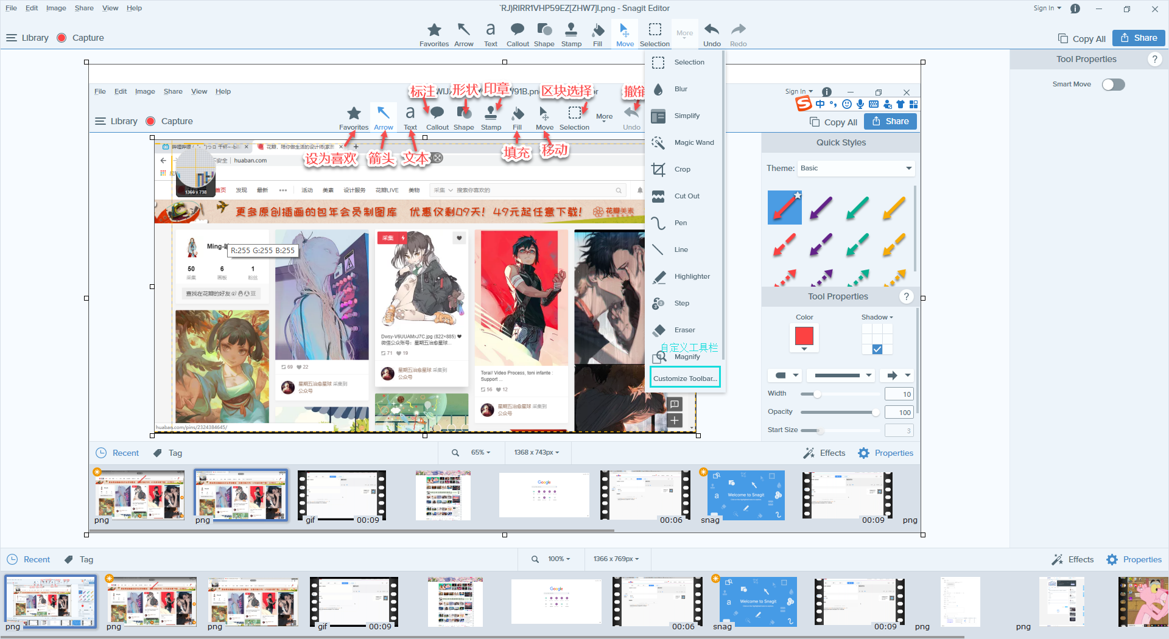Image resolution: width=1169 pixels, height=639 pixels.
Task: Pick Simplify from the More tools list
Action: (x=684, y=116)
